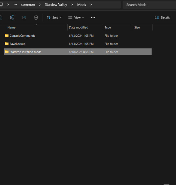Click the Search Mods field
176x185 pixels.
[149, 5]
